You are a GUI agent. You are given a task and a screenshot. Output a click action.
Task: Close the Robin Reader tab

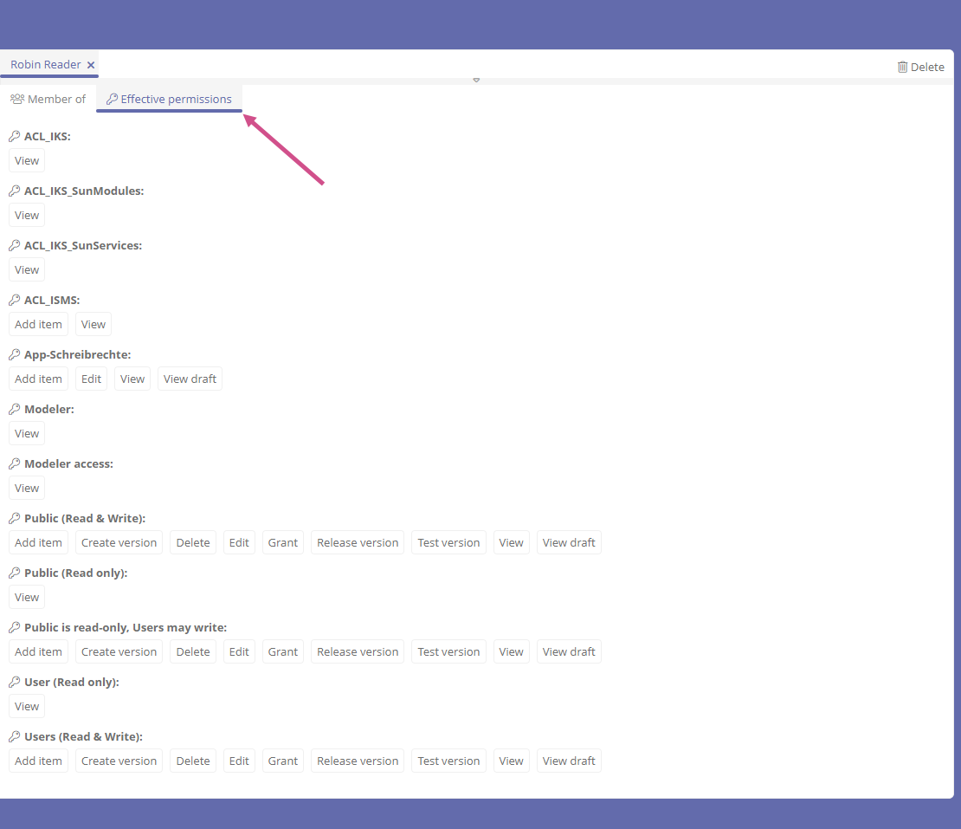coord(91,65)
